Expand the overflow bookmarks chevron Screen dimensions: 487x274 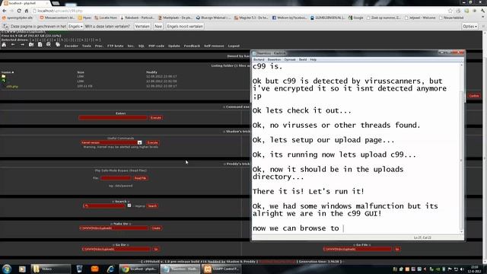pyautogui.click(x=483, y=18)
